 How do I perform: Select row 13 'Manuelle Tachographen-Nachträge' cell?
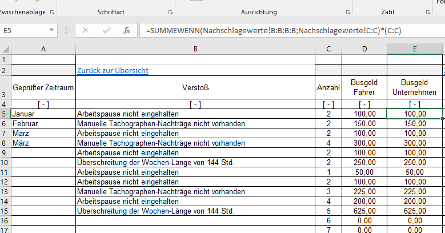point(195,191)
